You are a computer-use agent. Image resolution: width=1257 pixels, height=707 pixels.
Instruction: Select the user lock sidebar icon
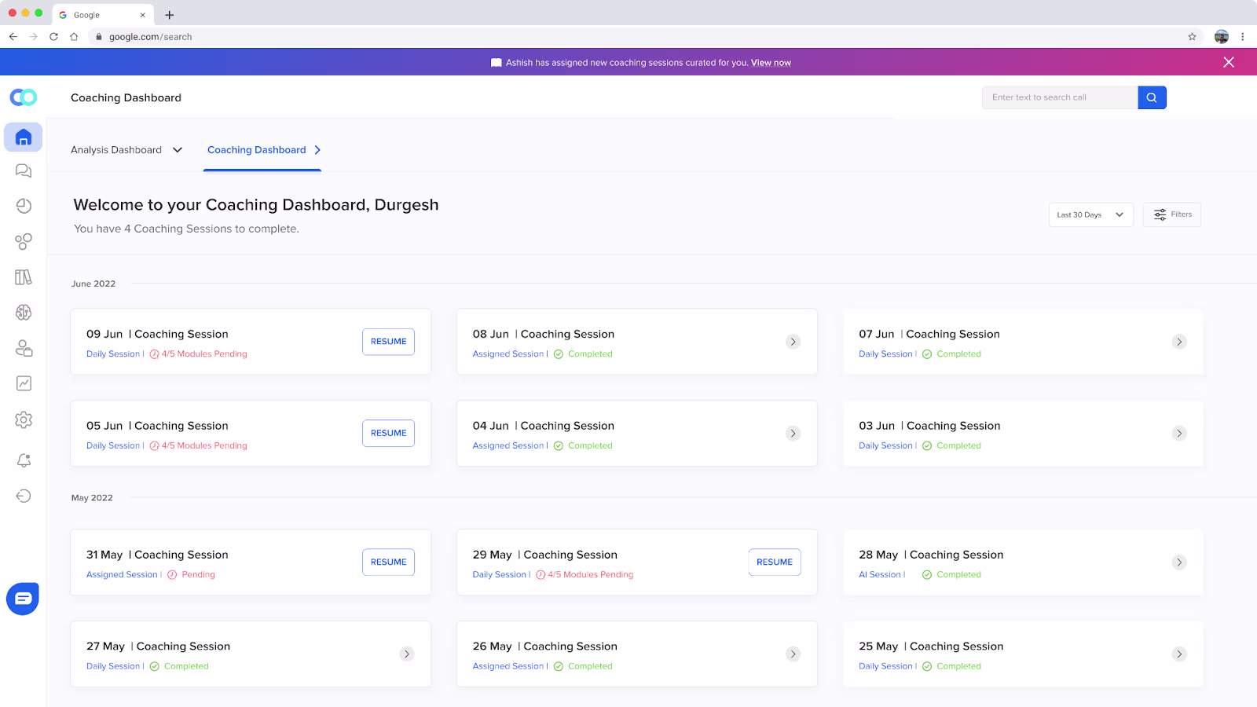click(x=24, y=348)
